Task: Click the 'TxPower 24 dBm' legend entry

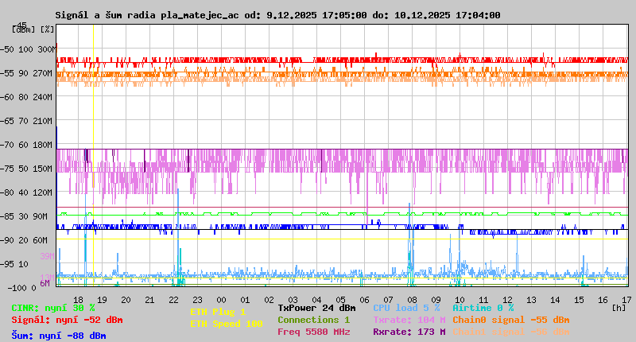Action: (x=316, y=308)
